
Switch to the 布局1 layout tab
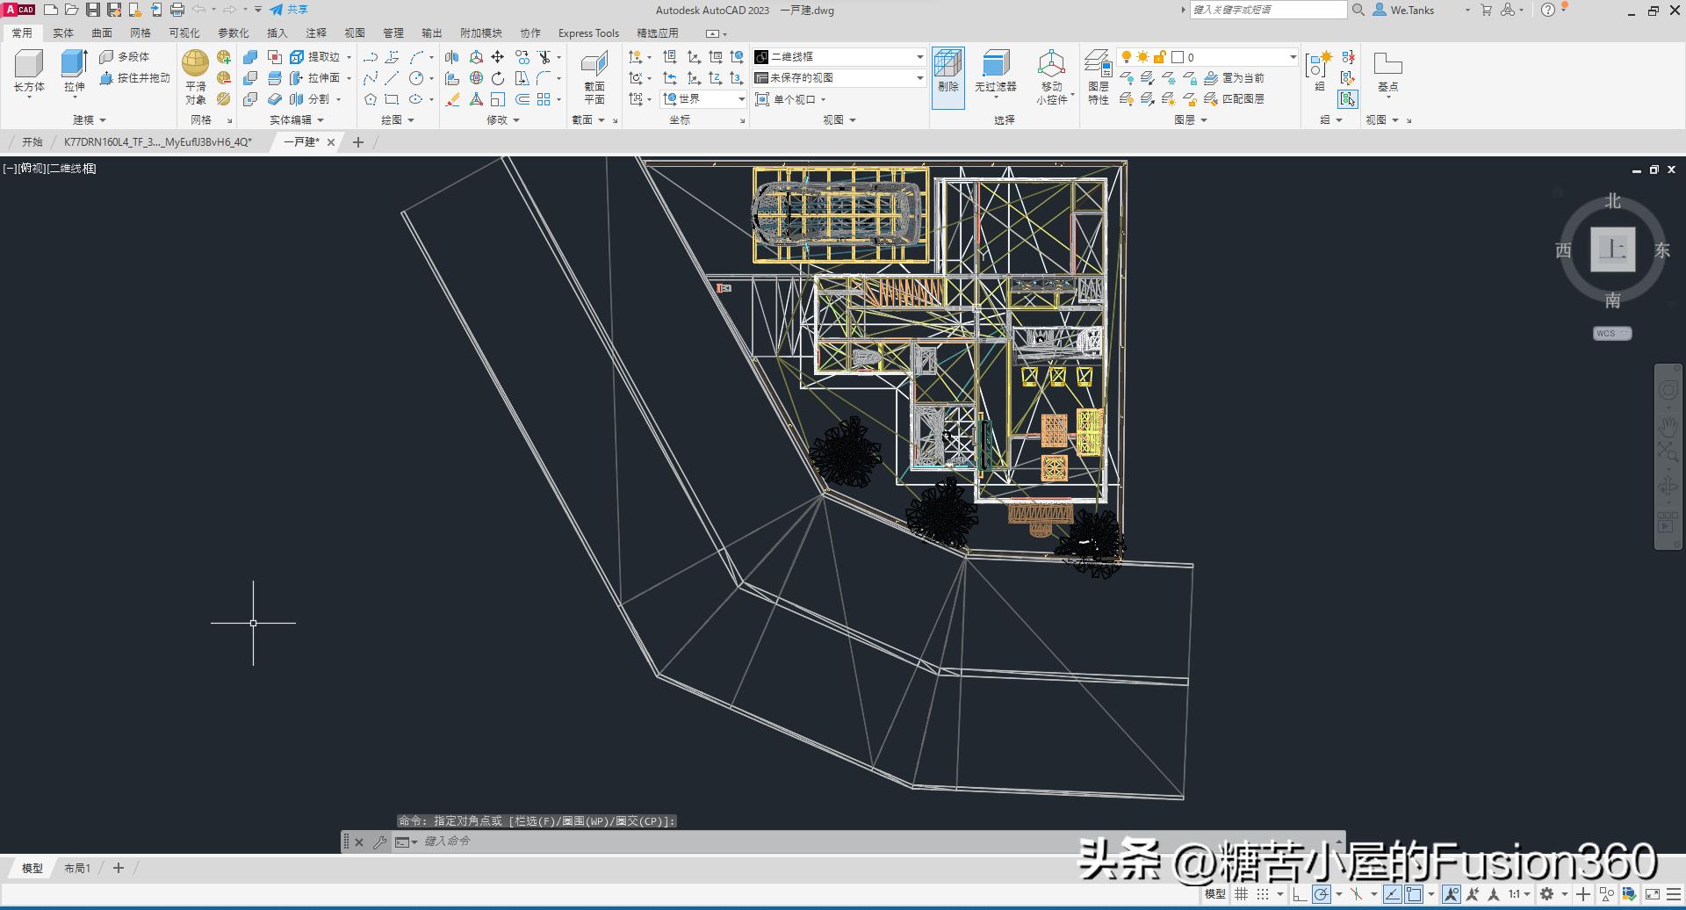77,868
